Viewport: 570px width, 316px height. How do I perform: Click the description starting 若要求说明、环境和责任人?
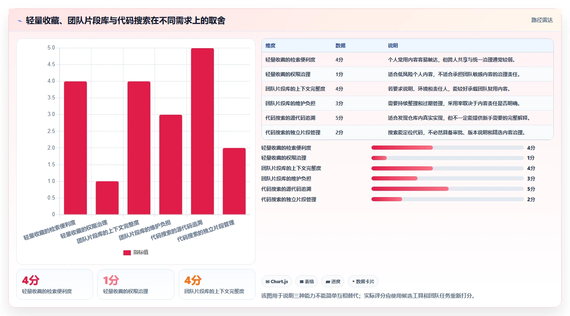pos(449,89)
